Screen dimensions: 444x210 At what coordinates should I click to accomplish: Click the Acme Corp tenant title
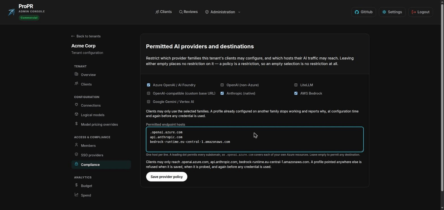83,46
